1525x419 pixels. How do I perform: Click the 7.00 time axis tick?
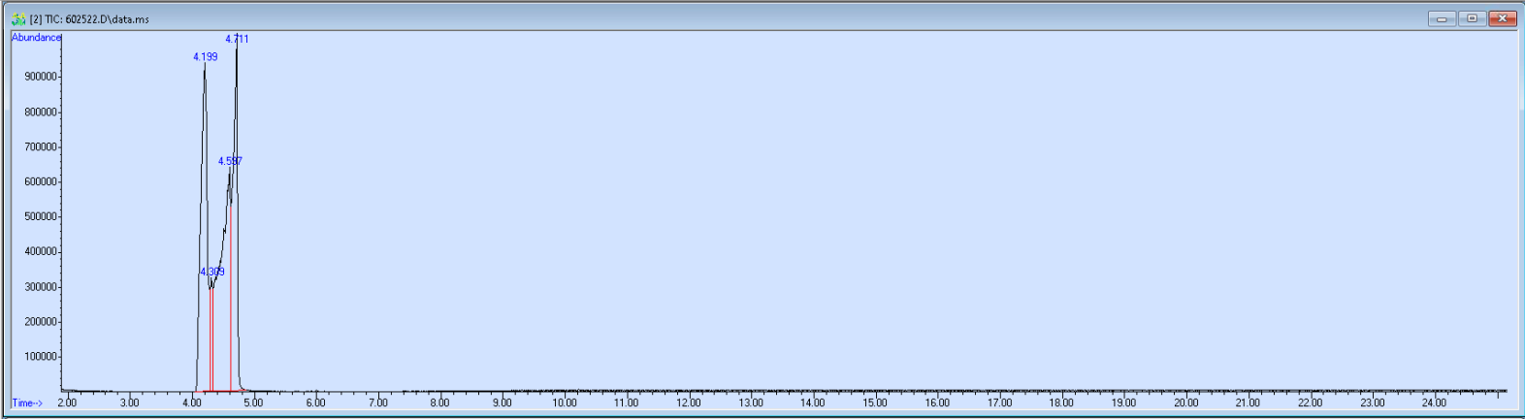pos(377,403)
